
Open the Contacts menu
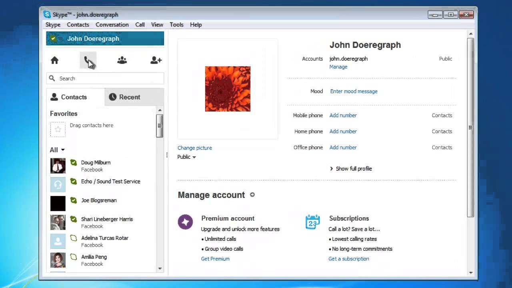coord(78,25)
